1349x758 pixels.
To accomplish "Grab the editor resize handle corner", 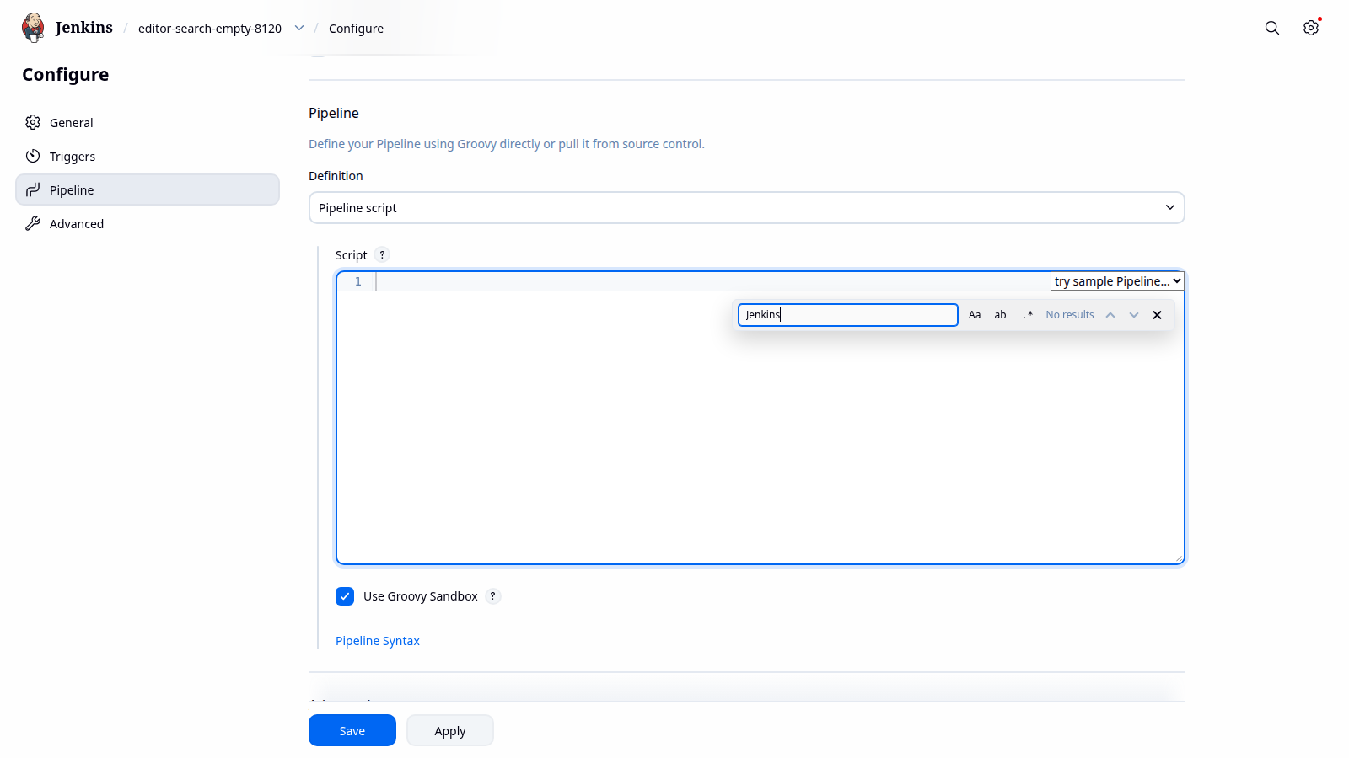I will point(1179,558).
